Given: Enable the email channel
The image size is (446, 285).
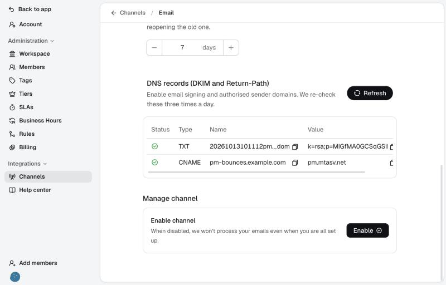Looking at the screenshot, I should click(367, 230).
